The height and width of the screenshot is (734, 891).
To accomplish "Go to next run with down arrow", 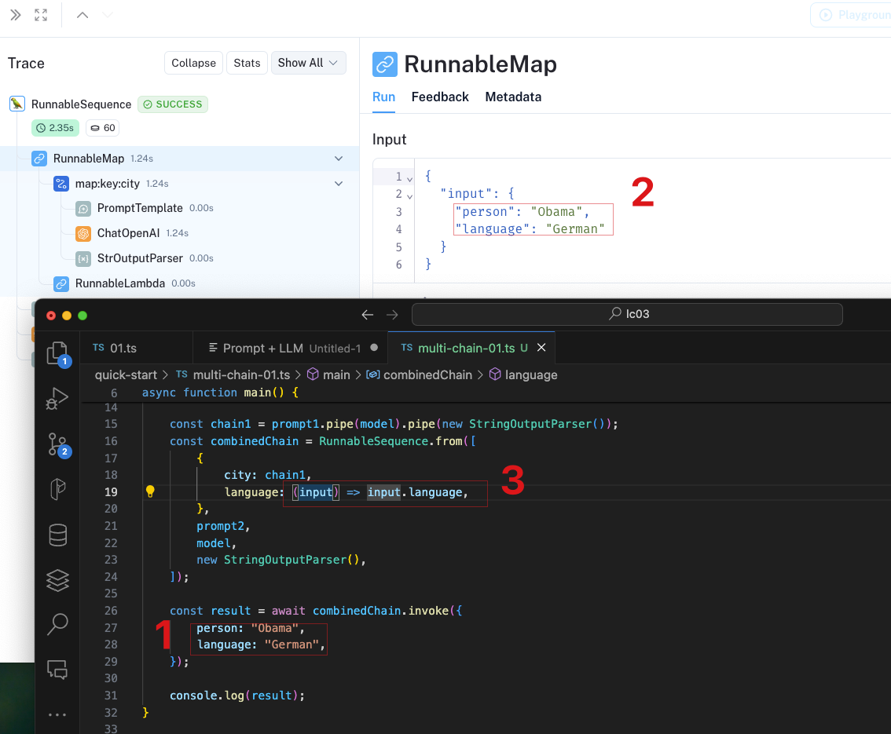I will pyautogui.click(x=108, y=15).
